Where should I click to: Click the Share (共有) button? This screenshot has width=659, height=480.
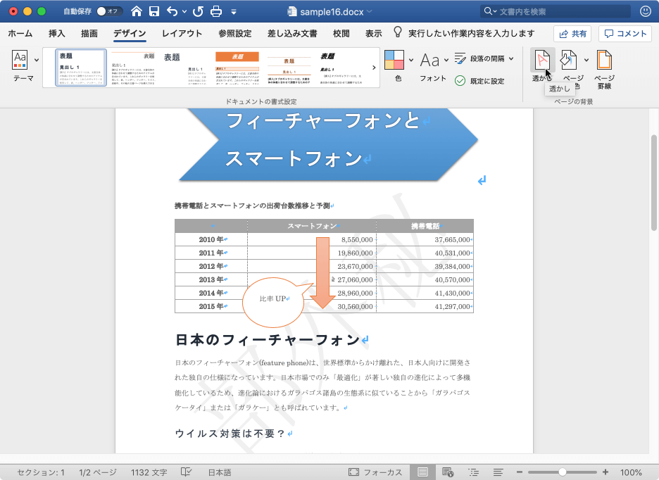click(572, 34)
